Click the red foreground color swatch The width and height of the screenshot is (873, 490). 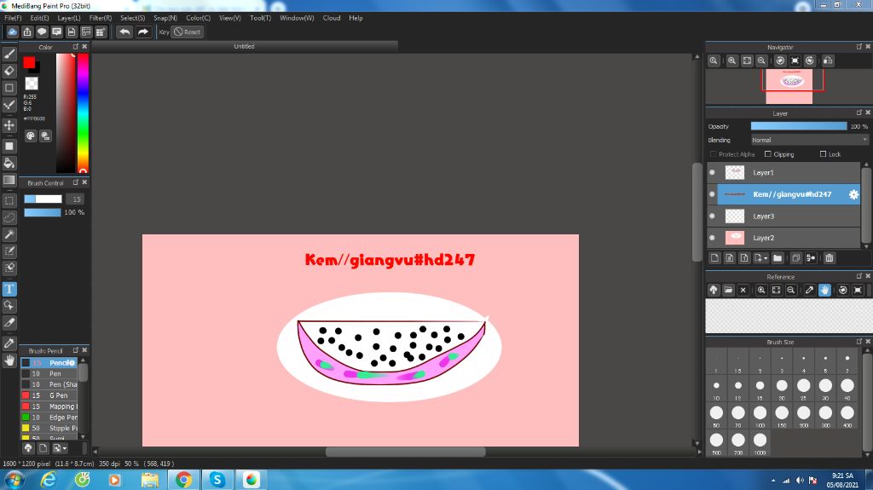click(x=29, y=62)
